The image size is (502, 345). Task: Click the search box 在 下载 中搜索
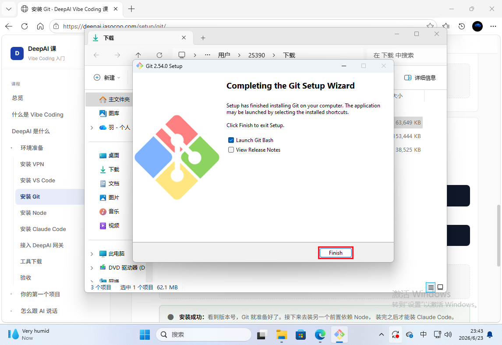pos(406,55)
